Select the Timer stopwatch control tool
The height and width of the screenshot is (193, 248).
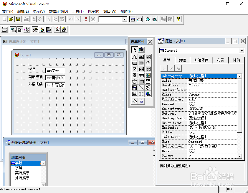[x=134, y=81]
